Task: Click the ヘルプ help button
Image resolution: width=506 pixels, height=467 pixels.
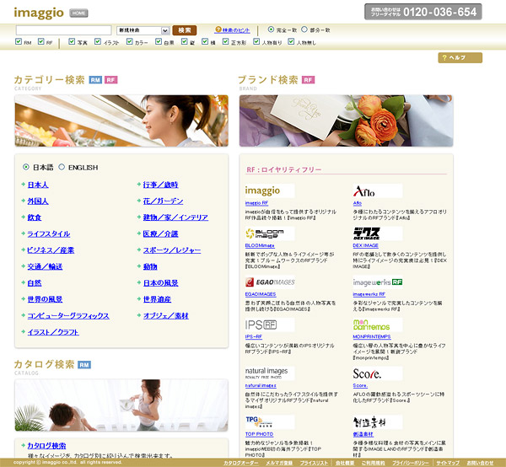Action: (460, 57)
